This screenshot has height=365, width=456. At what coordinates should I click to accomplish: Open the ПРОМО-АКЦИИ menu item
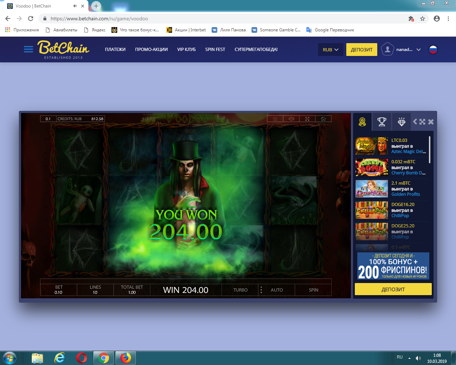(151, 50)
